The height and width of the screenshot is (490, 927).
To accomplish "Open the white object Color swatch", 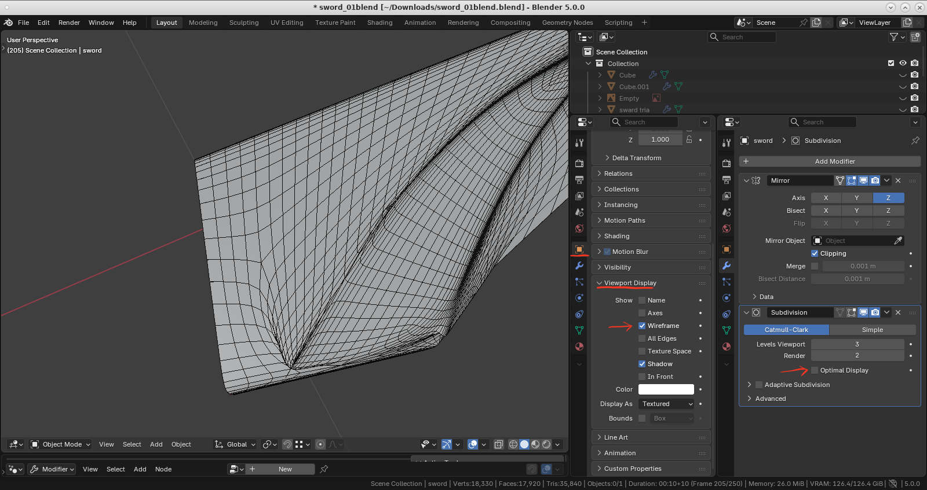I will tap(666, 389).
